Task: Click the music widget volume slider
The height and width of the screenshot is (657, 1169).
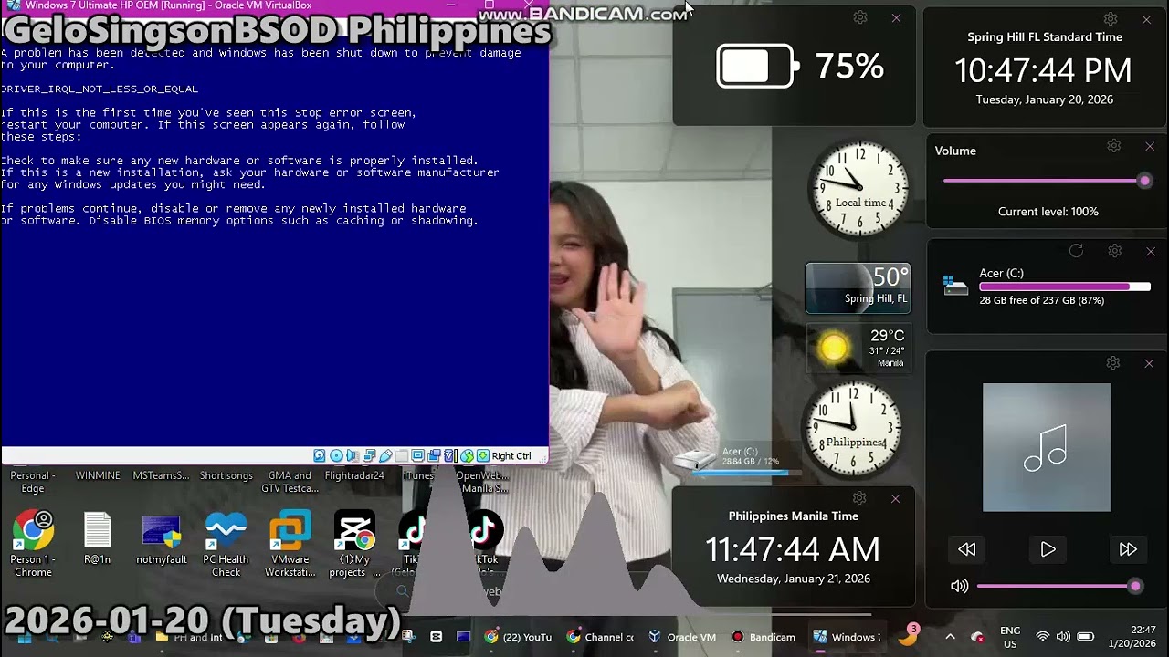Action: point(1059,587)
